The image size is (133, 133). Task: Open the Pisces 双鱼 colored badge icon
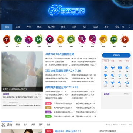(x=125, y=40)
